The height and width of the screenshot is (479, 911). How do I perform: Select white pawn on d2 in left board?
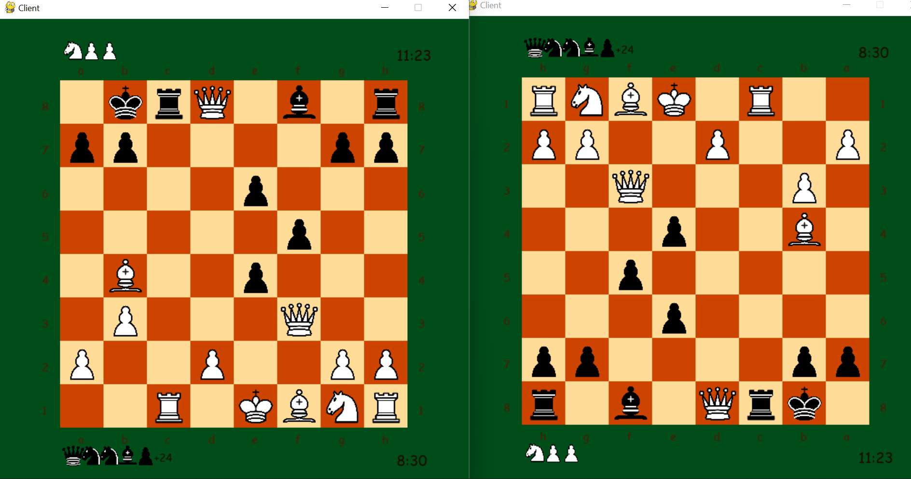click(x=212, y=365)
